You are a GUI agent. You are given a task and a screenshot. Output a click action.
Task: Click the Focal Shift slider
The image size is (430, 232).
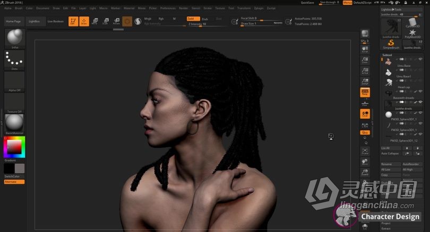[262, 19]
